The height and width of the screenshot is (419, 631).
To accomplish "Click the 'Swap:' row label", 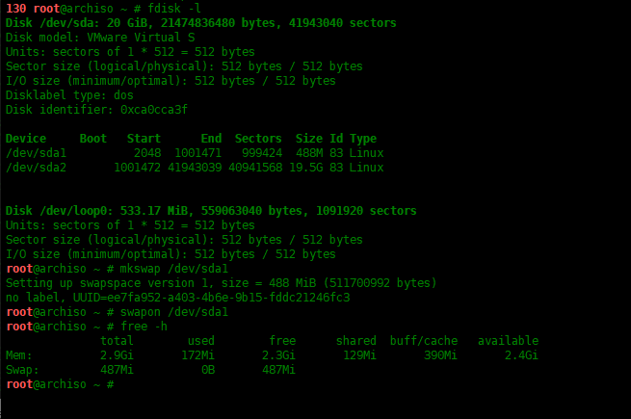I will tap(22, 370).
